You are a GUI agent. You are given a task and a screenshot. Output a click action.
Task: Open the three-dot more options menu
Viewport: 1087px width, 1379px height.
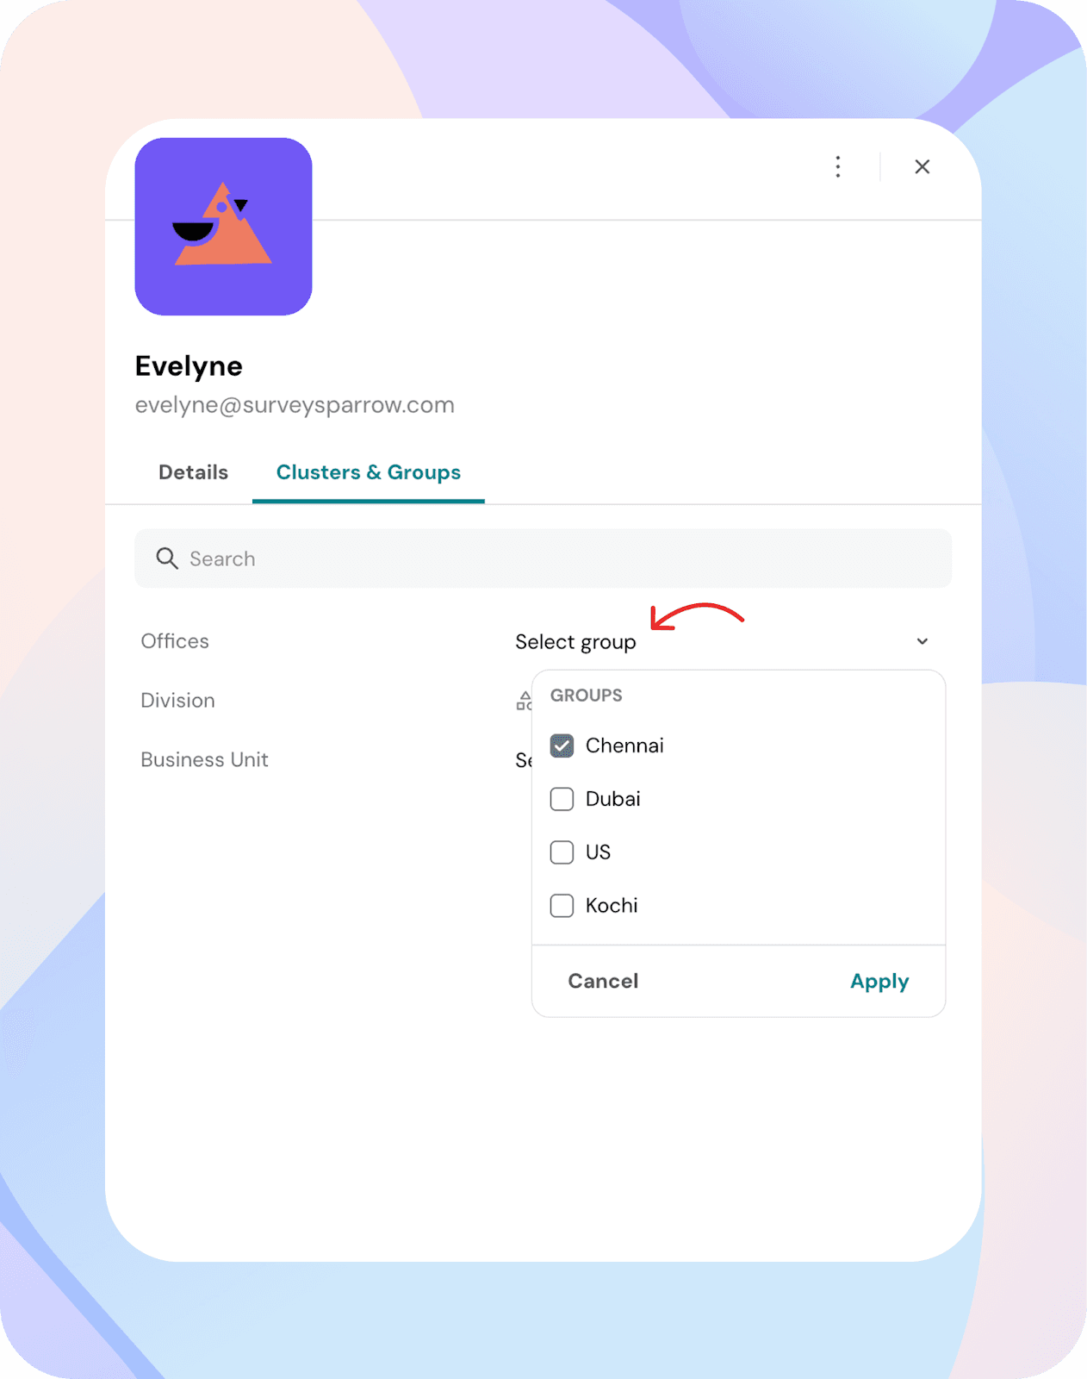click(x=837, y=166)
